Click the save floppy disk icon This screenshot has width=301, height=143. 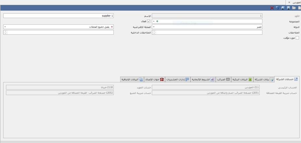tap(288, 8)
